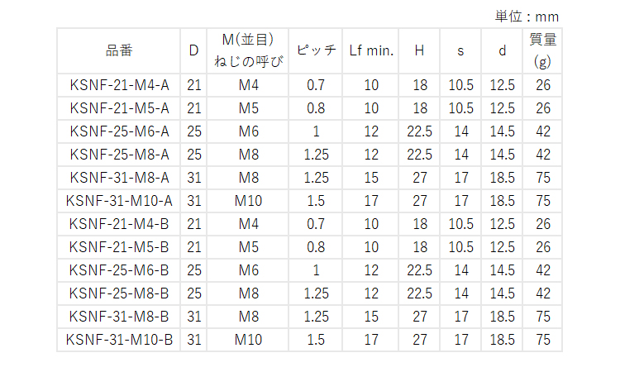Click the D column header
The image size is (620, 372).
point(193,50)
